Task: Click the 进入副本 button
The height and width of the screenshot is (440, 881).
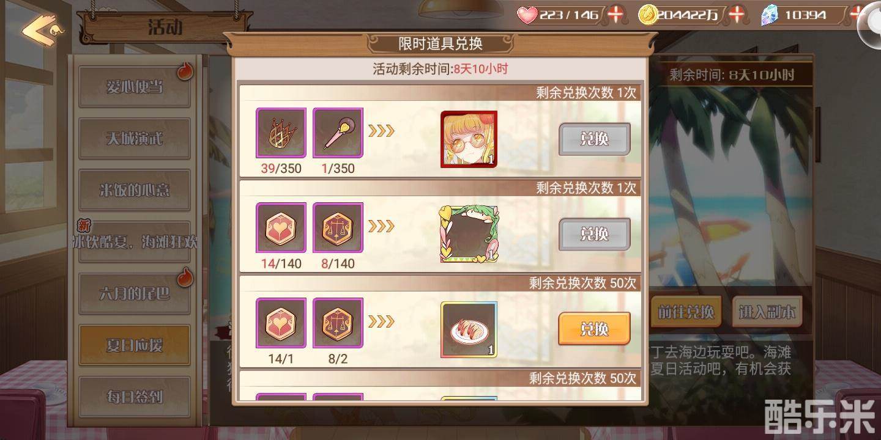Action: (767, 312)
